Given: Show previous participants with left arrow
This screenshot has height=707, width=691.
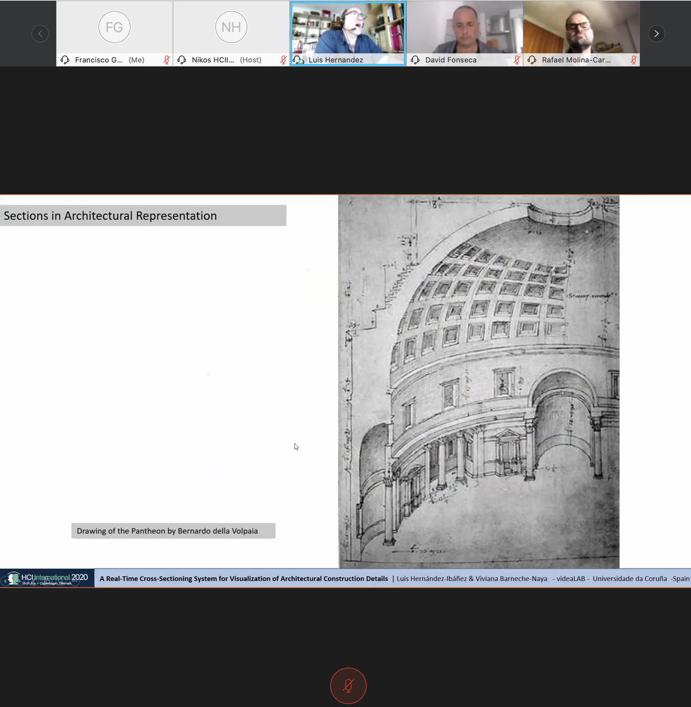Looking at the screenshot, I should (40, 34).
